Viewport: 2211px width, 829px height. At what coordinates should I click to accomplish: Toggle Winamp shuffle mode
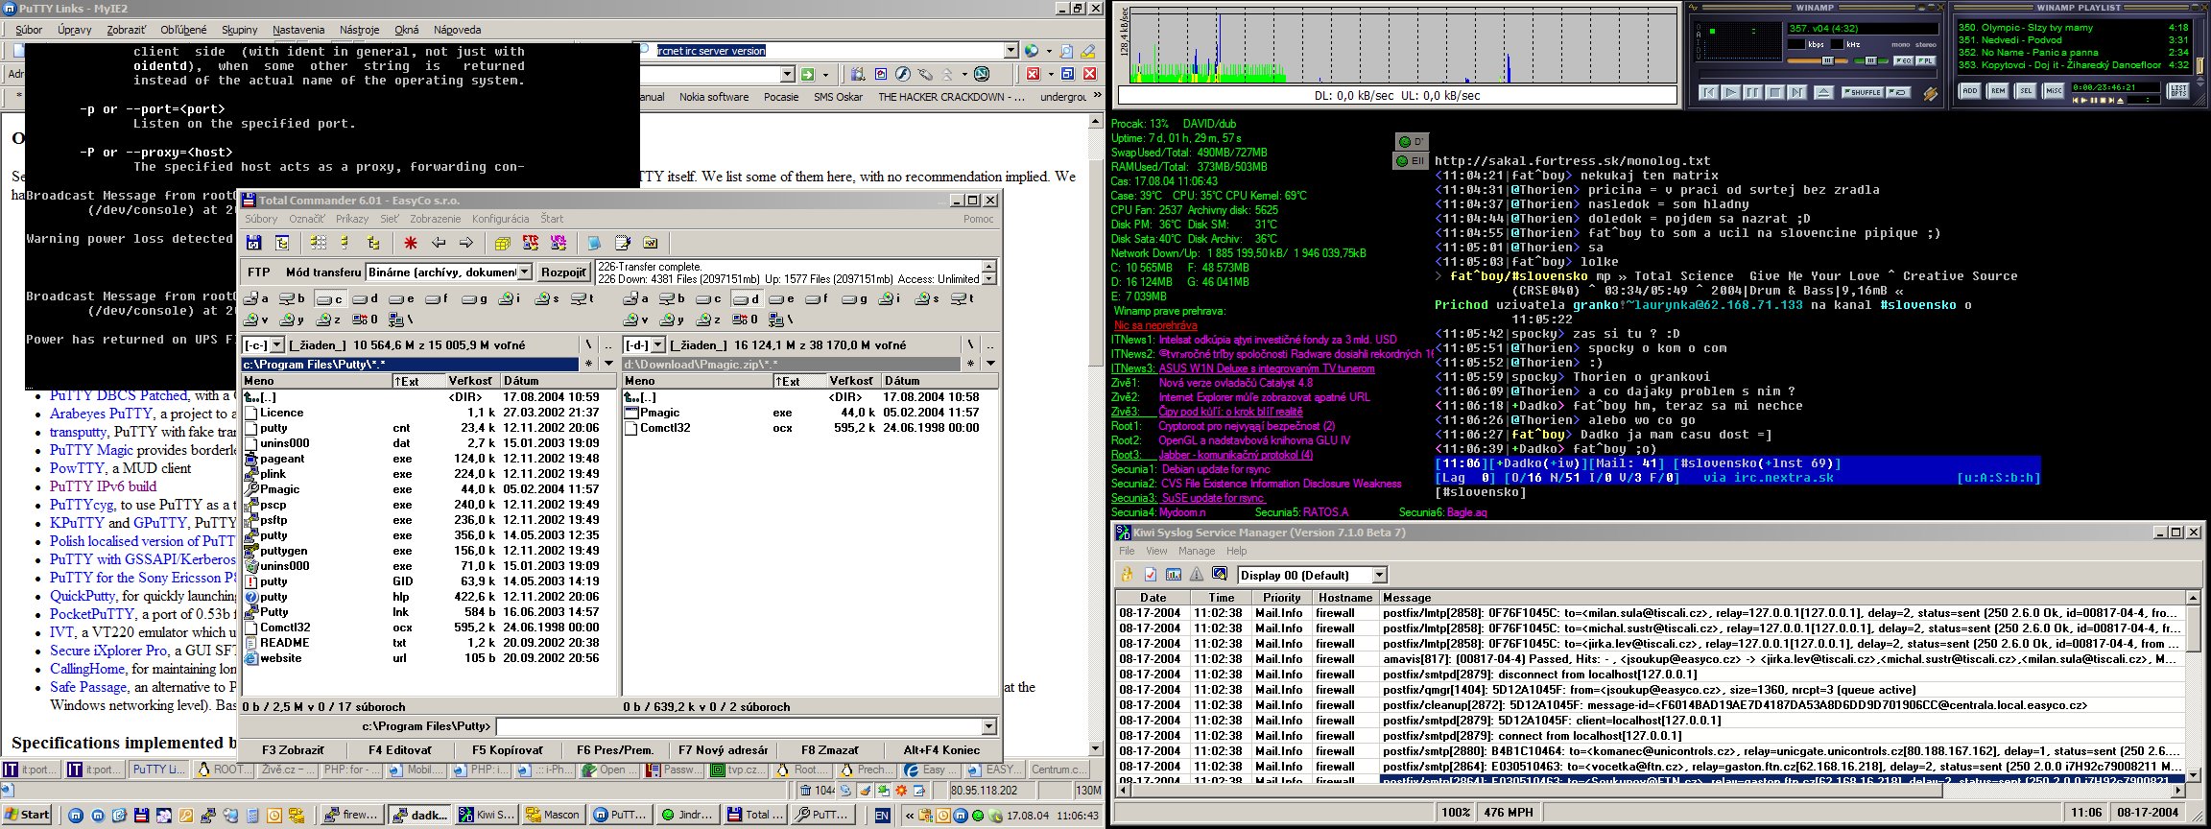[1862, 92]
